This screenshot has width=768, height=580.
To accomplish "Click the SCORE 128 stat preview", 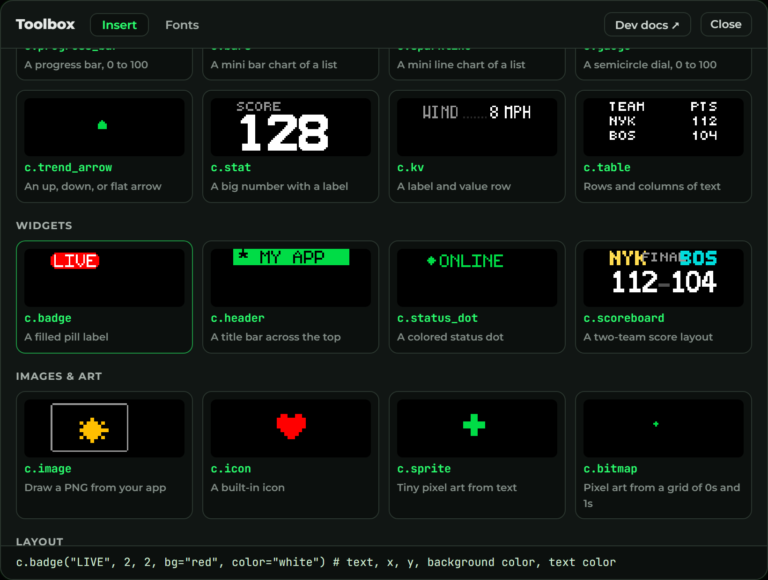I will [291, 127].
